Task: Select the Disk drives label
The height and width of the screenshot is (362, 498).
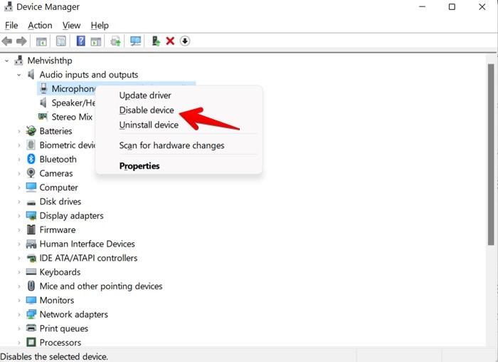Action: tap(60, 202)
